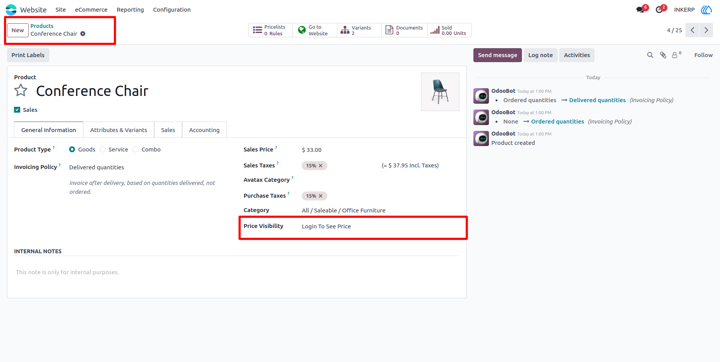720x362 pixels.
Task: Click the 4 / 25 pager counter
Action: click(x=675, y=30)
